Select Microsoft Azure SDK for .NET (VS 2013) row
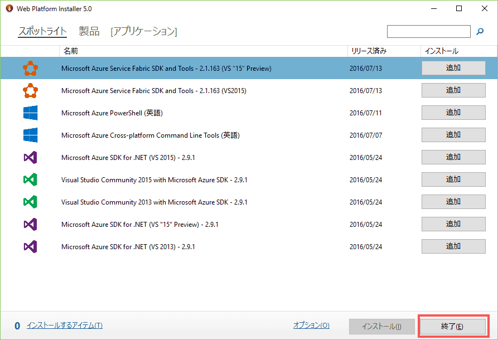Image resolution: width=498 pixels, height=340 pixels. (x=249, y=247)
